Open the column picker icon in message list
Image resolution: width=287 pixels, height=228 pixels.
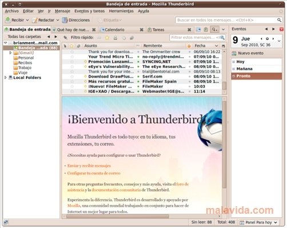point(224,46)
